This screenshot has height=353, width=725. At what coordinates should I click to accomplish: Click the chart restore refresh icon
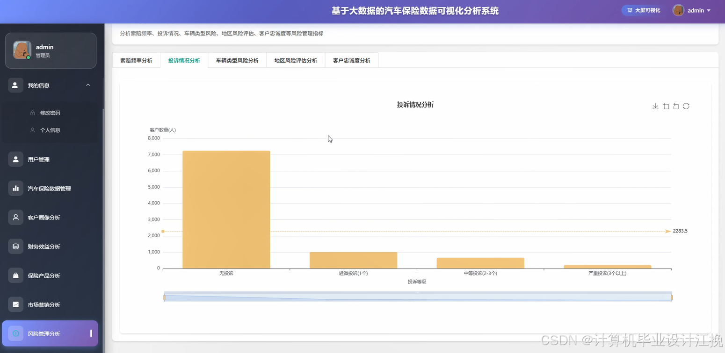686,106
